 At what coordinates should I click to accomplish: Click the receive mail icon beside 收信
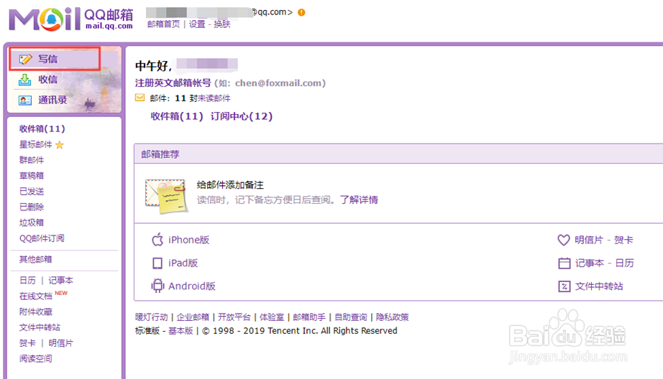click(25, 80)
